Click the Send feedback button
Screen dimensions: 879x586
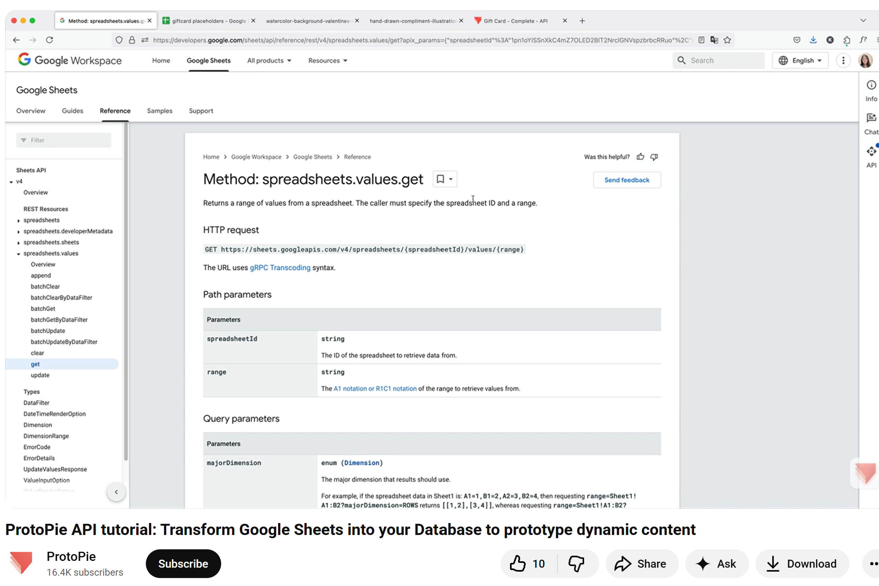tap(626, 180)
